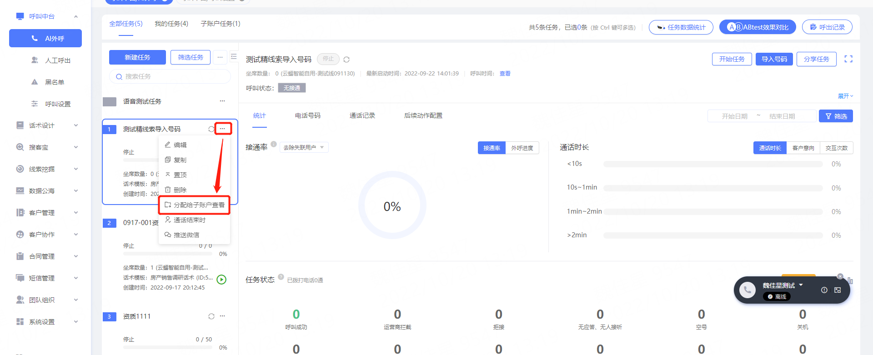The height and width of the screenshot is (355, 873).
Task: Click the 筛选 filter button
Action: pos(836,116)
